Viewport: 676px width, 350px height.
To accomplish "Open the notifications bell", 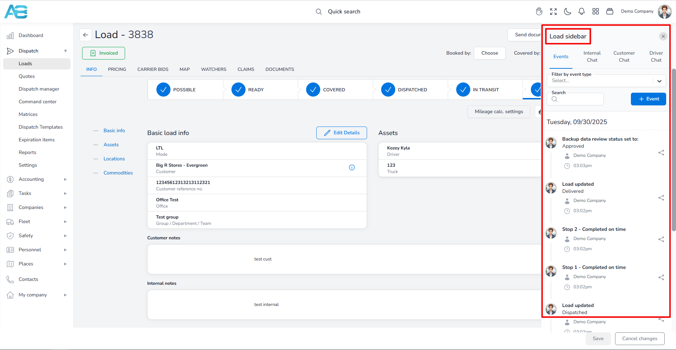I will click(x=581, y=12).
